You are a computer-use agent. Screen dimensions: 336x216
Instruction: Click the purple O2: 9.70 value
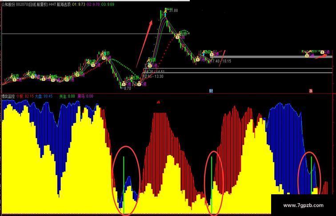93,4
